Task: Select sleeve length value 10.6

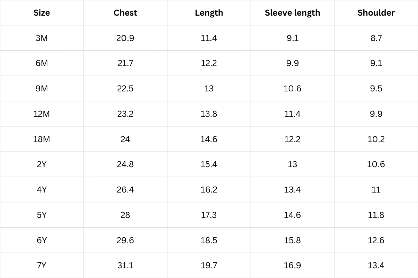Action: tap(292, 89)
